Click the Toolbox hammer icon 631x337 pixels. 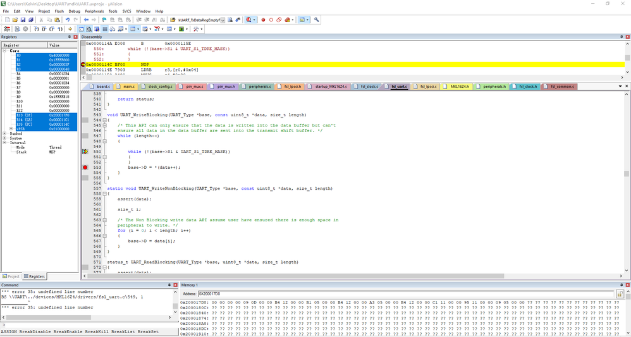(195, 29)
